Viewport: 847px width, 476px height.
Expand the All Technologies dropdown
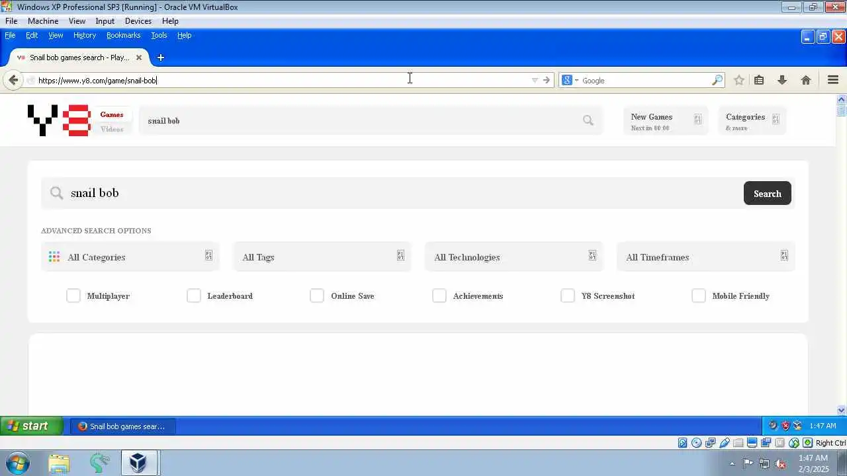[x=514, y=257]
